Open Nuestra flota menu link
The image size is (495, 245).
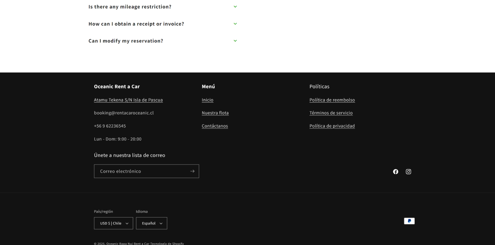point(215,113)
